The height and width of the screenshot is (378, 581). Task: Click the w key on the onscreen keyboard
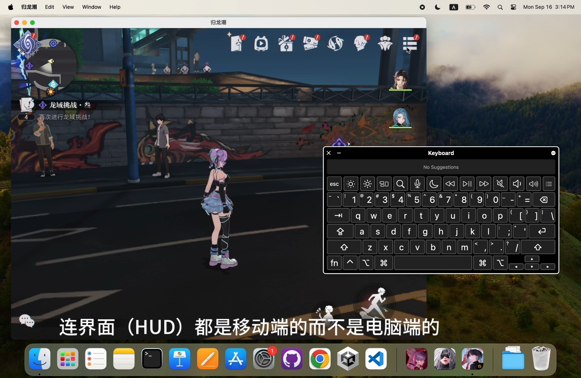pyautogui.click(x=374, y=216)
